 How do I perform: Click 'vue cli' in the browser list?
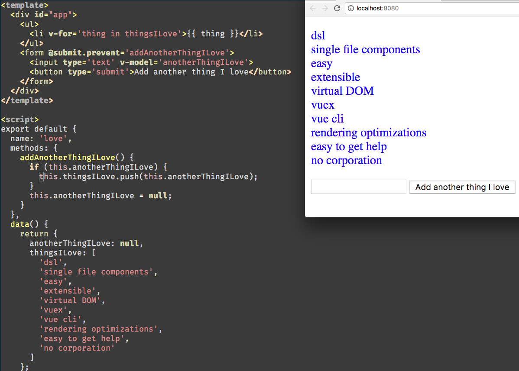coord(327,119)
